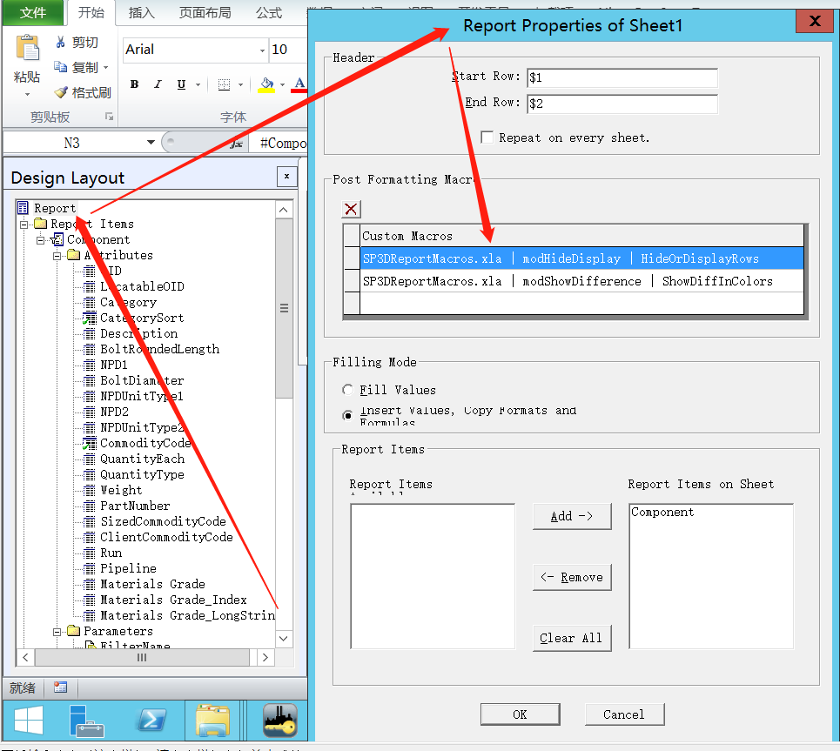Click the Add -> button
Viewport: 840px width, 751px height.
[572, 516]
